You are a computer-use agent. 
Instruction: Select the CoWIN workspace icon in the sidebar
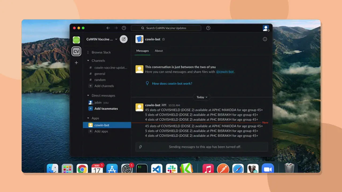click(x=76, y=39)
